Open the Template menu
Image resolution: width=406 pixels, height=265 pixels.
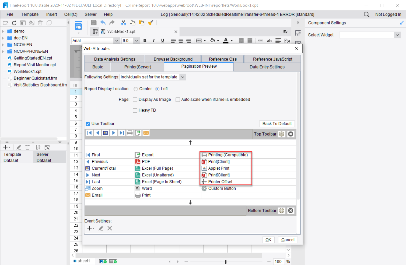[x=30, y=14]
